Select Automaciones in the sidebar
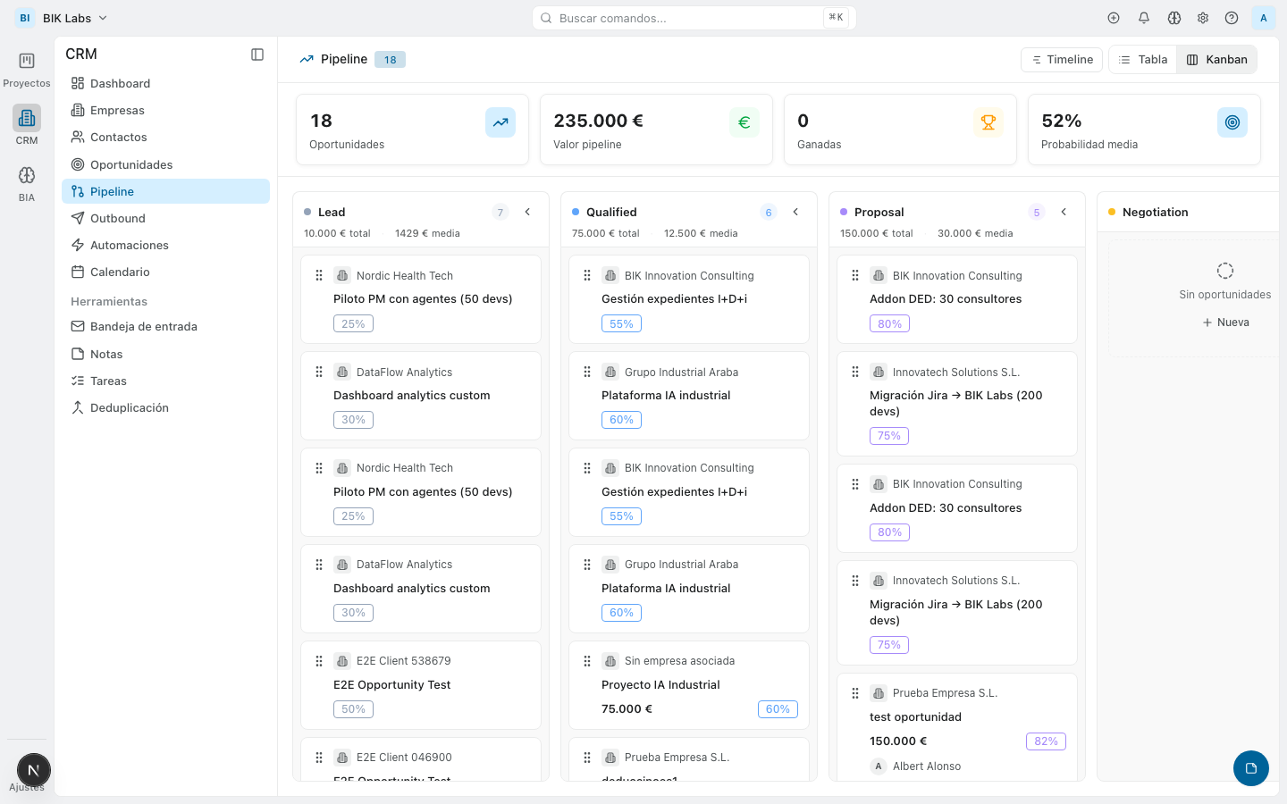This screenshot has width=1287, height=804. pos(130,245)
